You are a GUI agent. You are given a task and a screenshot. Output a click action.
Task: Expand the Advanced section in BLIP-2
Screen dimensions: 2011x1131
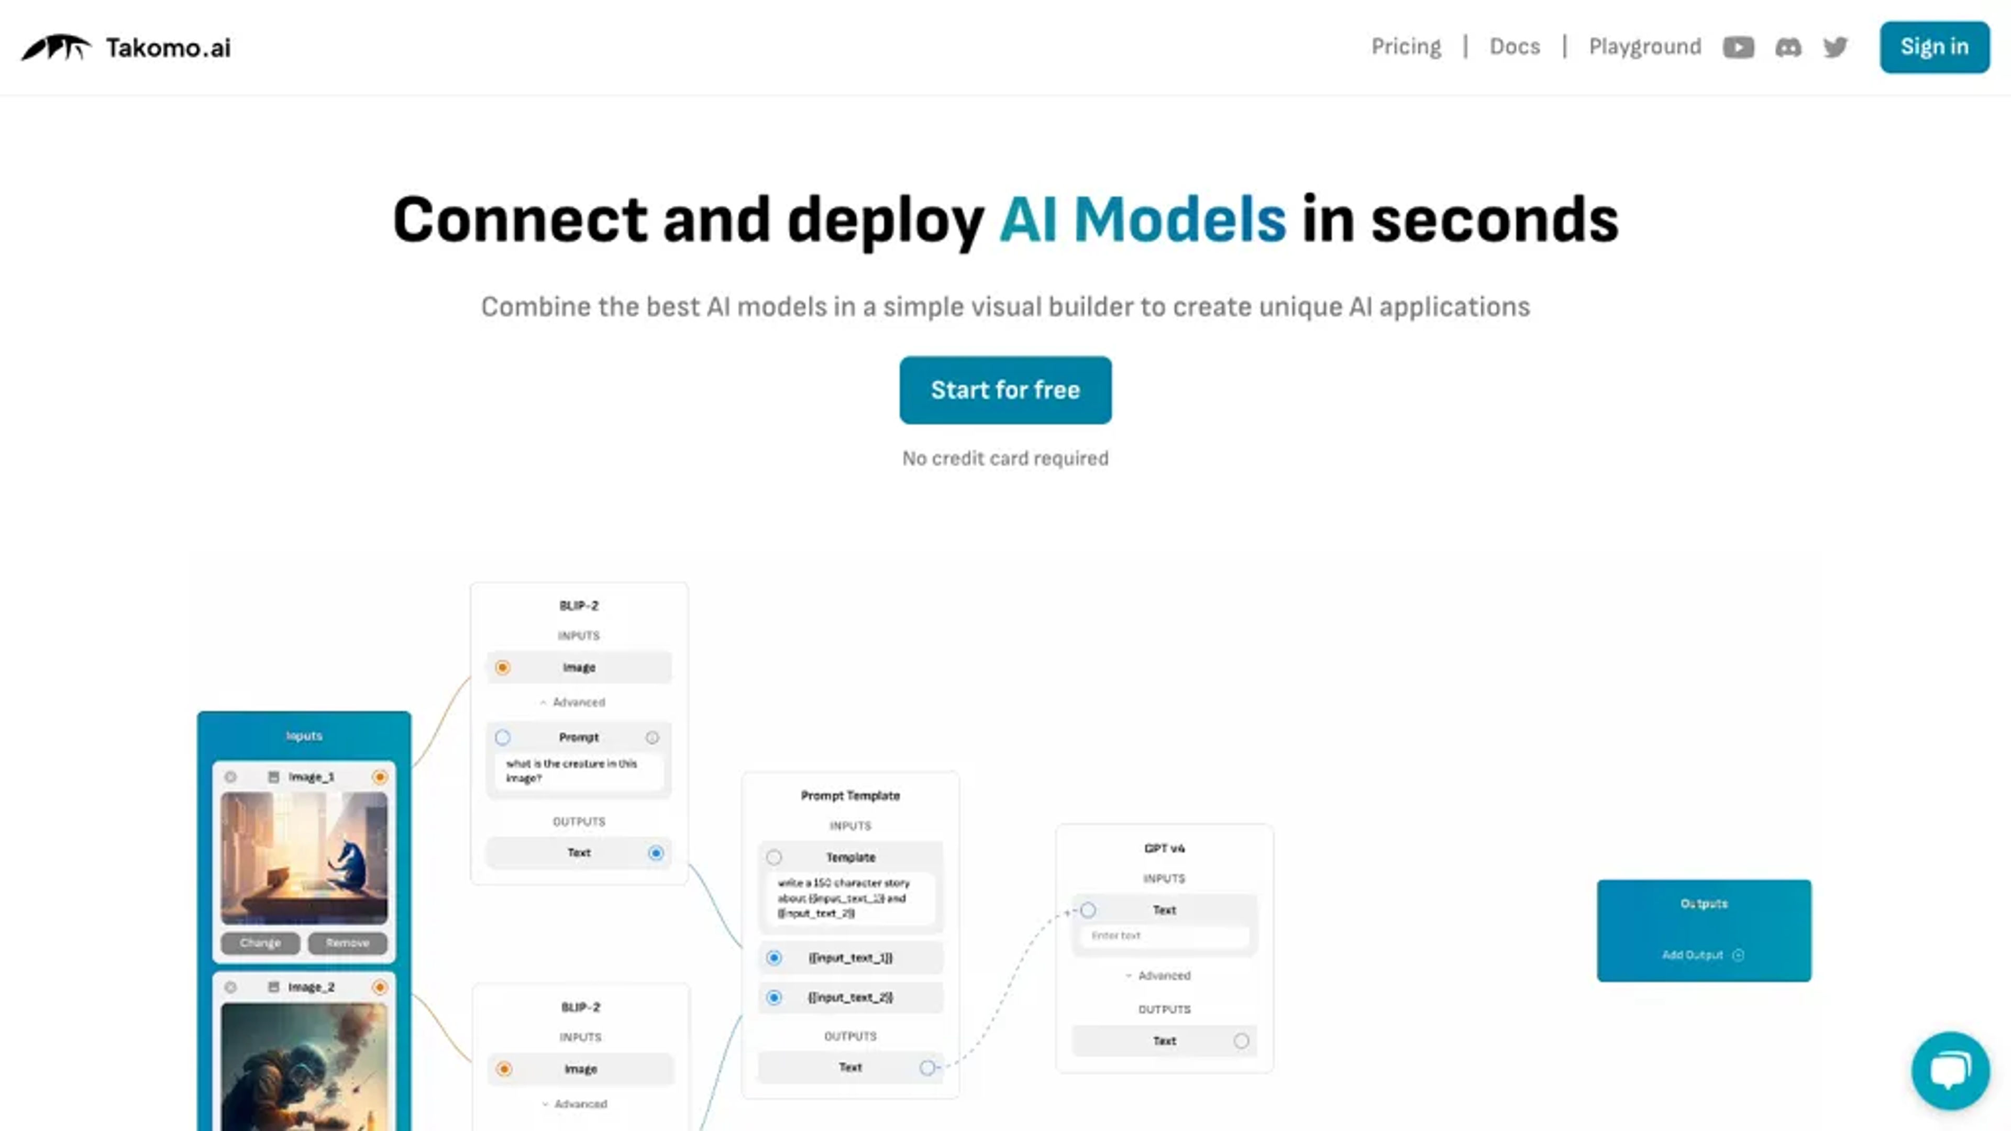point(577,702)
